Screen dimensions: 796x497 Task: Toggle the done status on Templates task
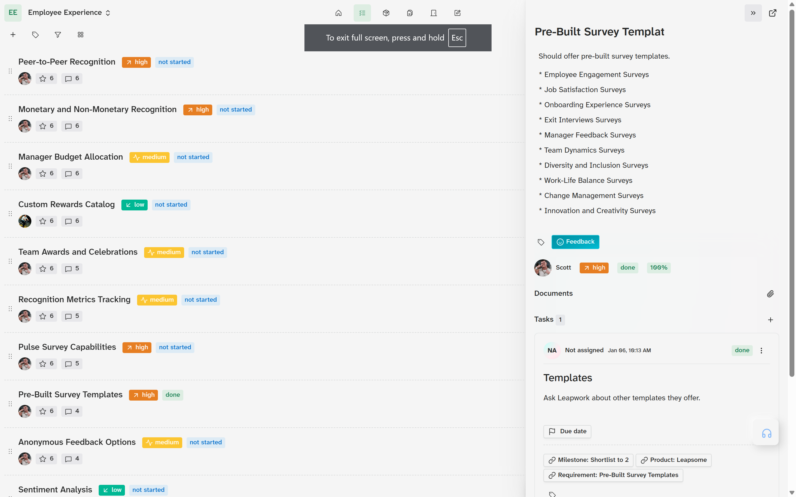(742, 350)
